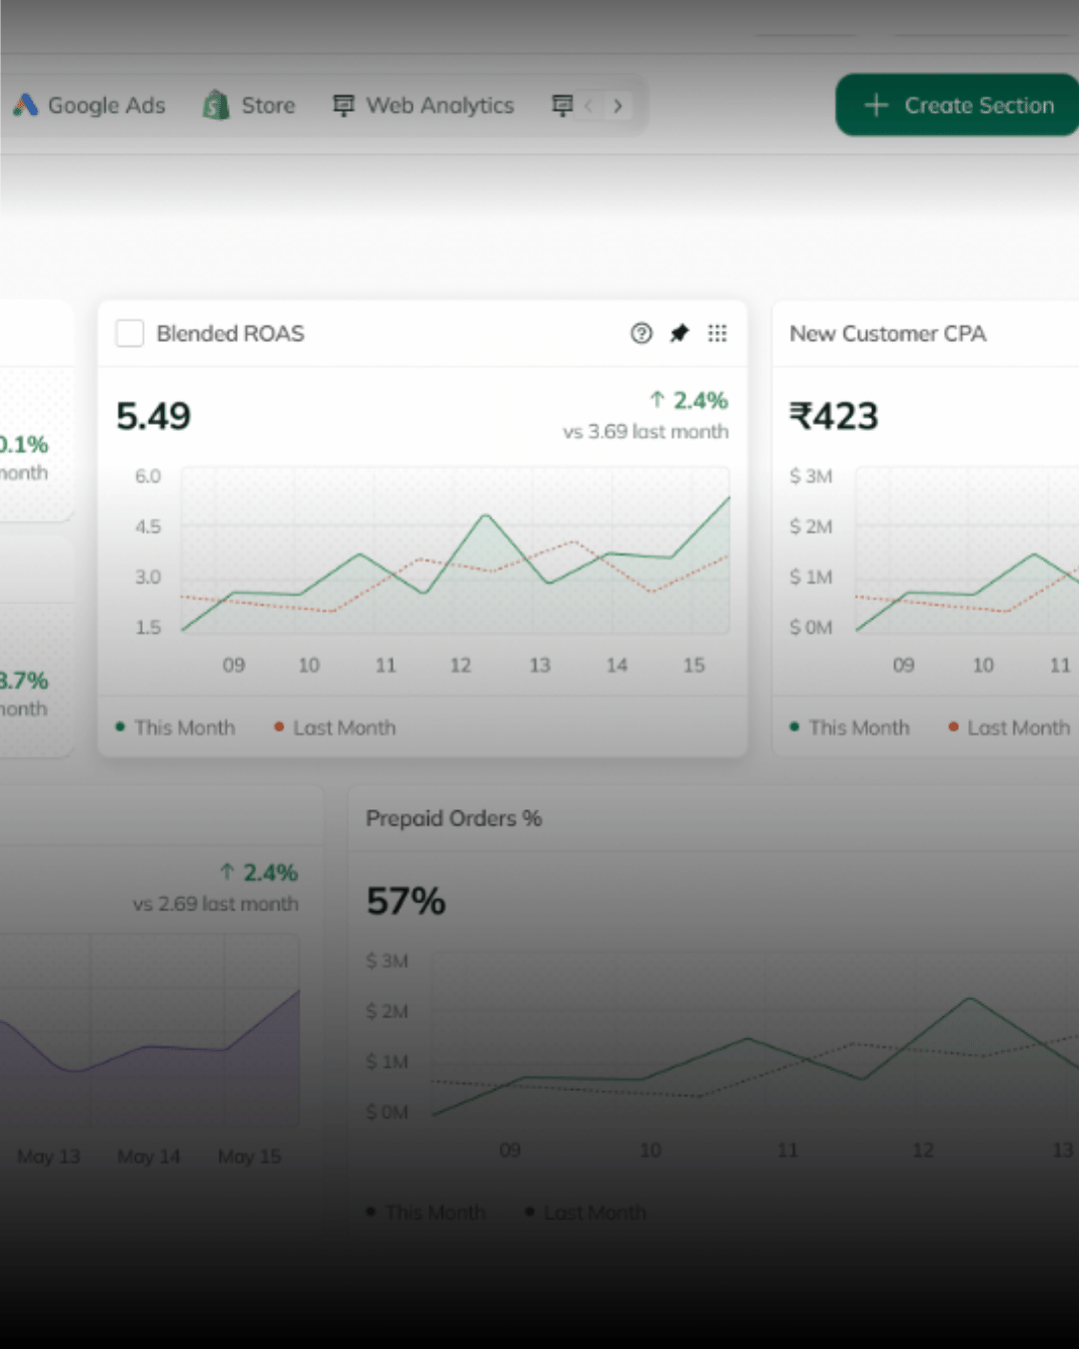
Task: Pin the Blended ROAS card
Action: [679, 334]
